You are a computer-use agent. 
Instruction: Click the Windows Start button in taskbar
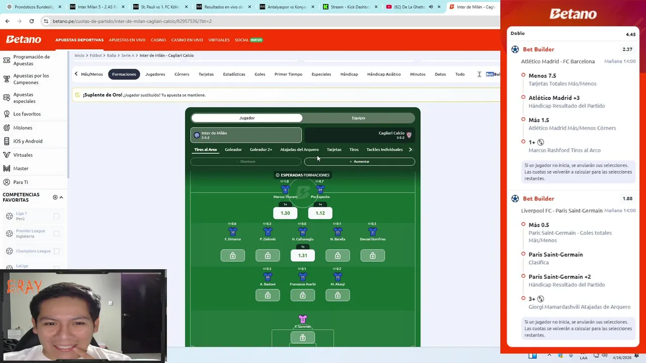tap(532, 355)
